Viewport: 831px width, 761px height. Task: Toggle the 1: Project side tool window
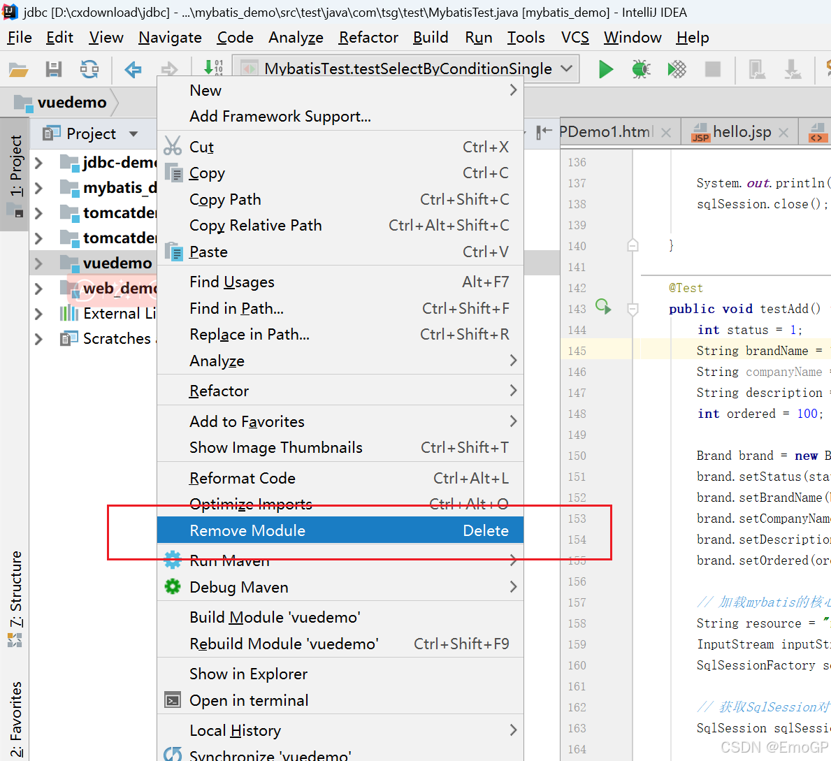coord(15,174)
